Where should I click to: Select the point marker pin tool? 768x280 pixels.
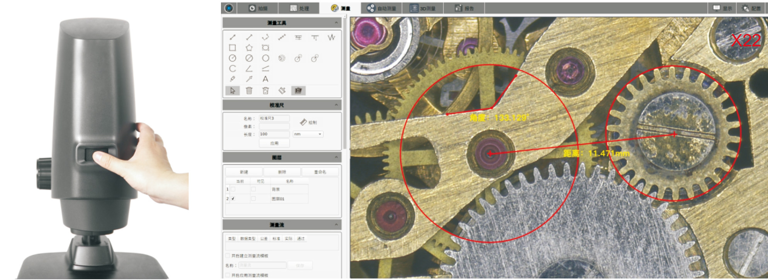[233, 79]
